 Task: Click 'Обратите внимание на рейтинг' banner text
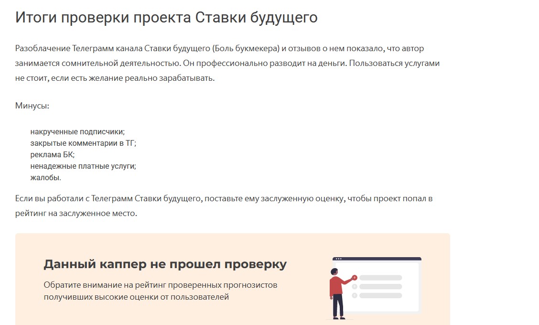pyautogui.click(x=160, y=285)
